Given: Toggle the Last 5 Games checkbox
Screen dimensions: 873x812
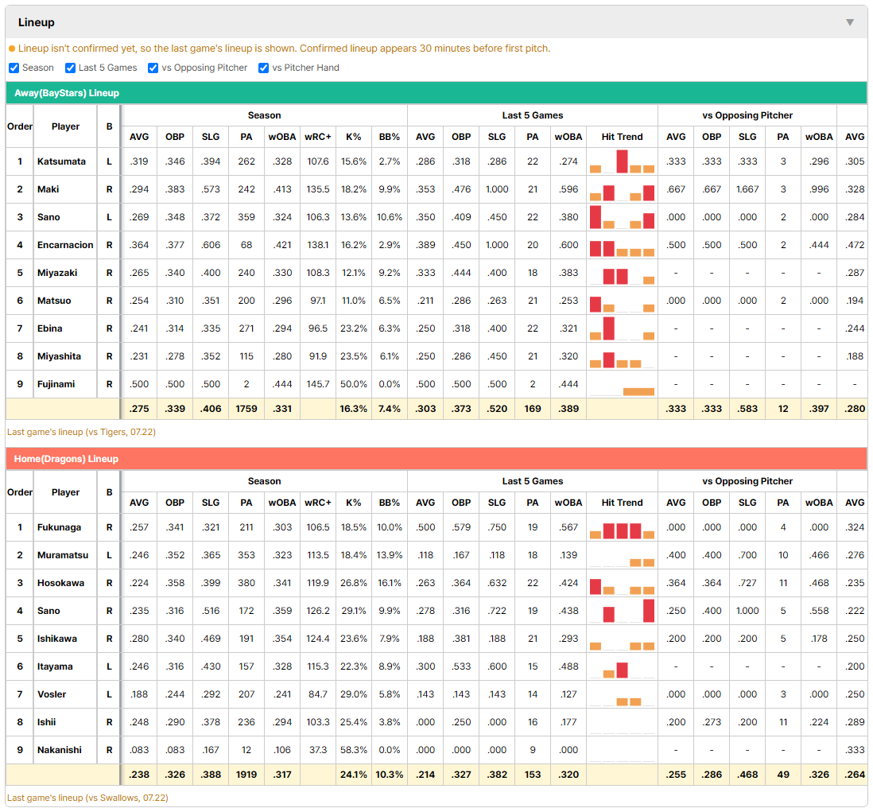Looking at the screenshot, I should click(70, 68).
